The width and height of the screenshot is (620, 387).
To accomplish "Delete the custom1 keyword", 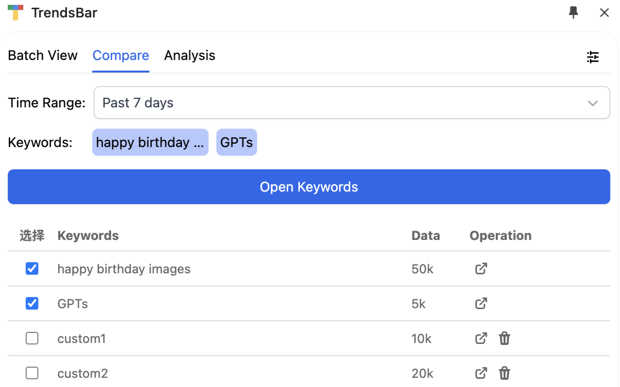I will click(504, 338).
